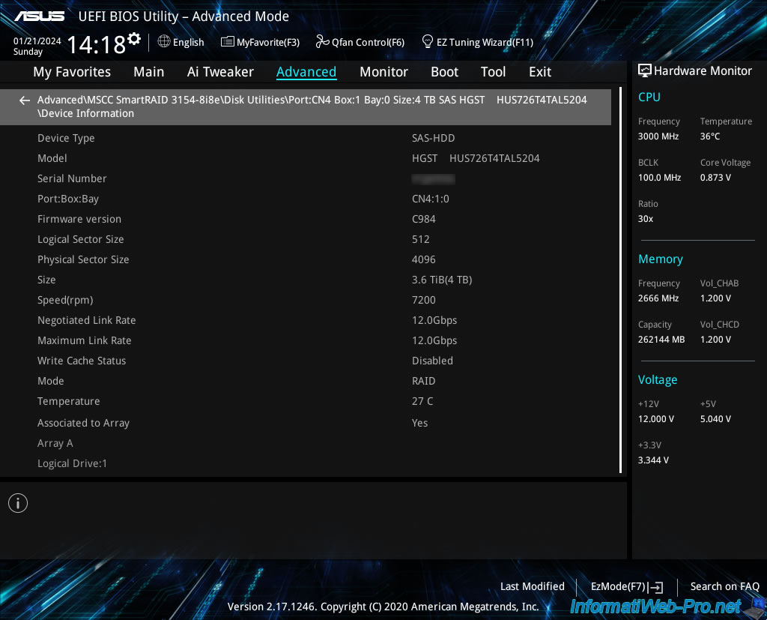The image size is (767, 620).
Task: Select the Array A row
Action: coord(55,443)
